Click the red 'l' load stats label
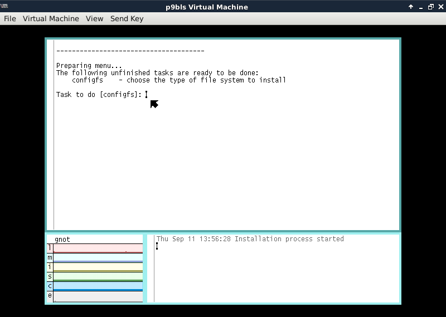Image resolution: width=446 pixels, height=317 pixels. click(50, 248)
